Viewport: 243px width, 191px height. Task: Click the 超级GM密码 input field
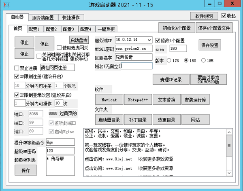pos(60,151)
